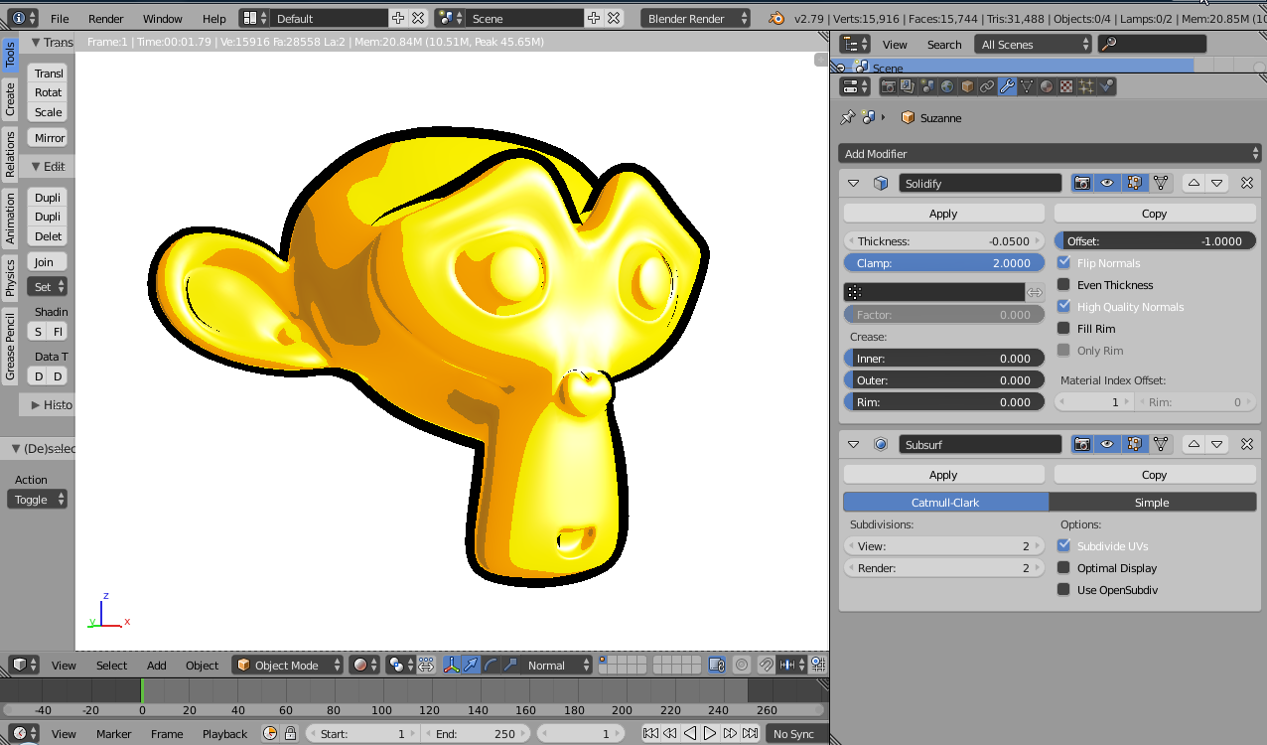Click Apply on the Subsurf modifier
This screenshot has height=745, width=1267.
pos(943,474)
